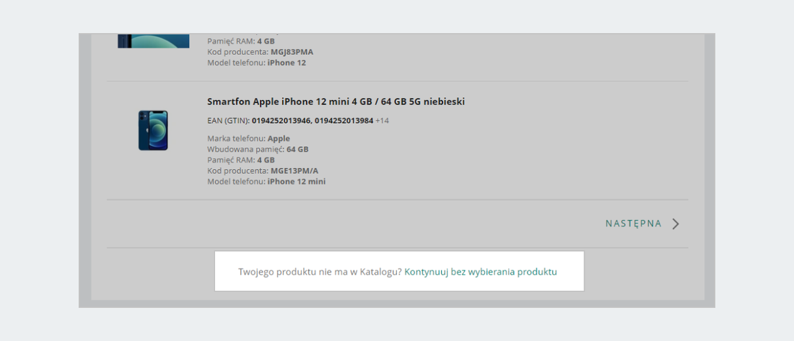Open Smartfon Apple iPhone 12 mini title
The height and width of the screenshot is (341, 794).
coord(336,102)
